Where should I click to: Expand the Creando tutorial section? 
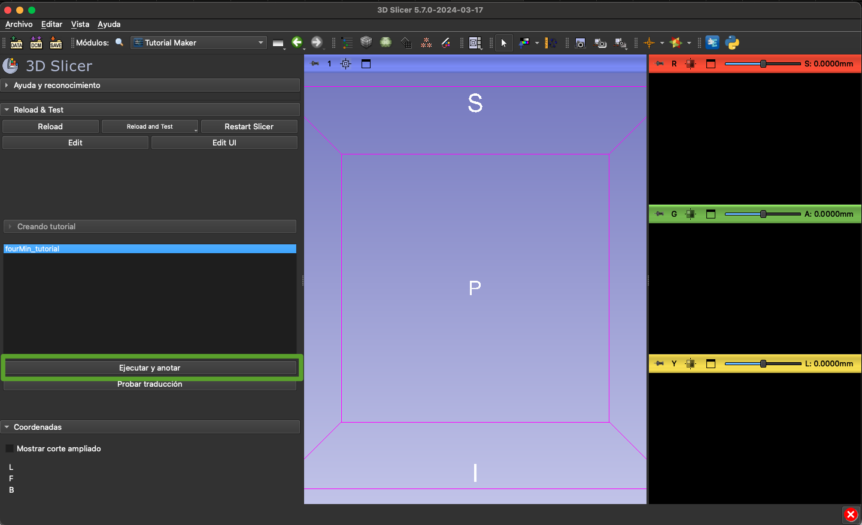(x=150, y=226)
